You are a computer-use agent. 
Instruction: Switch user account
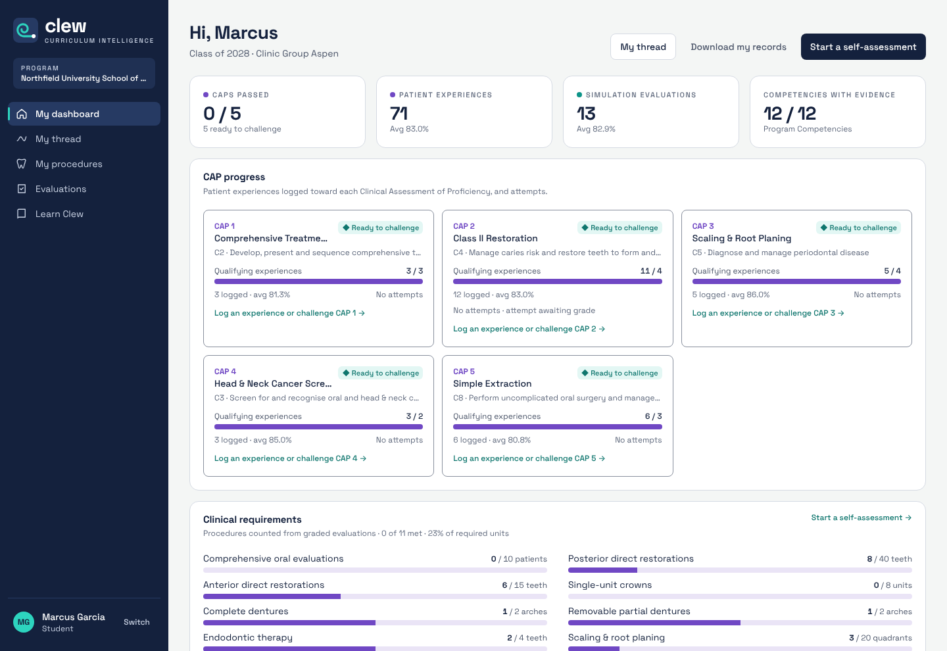click(137, 622)
